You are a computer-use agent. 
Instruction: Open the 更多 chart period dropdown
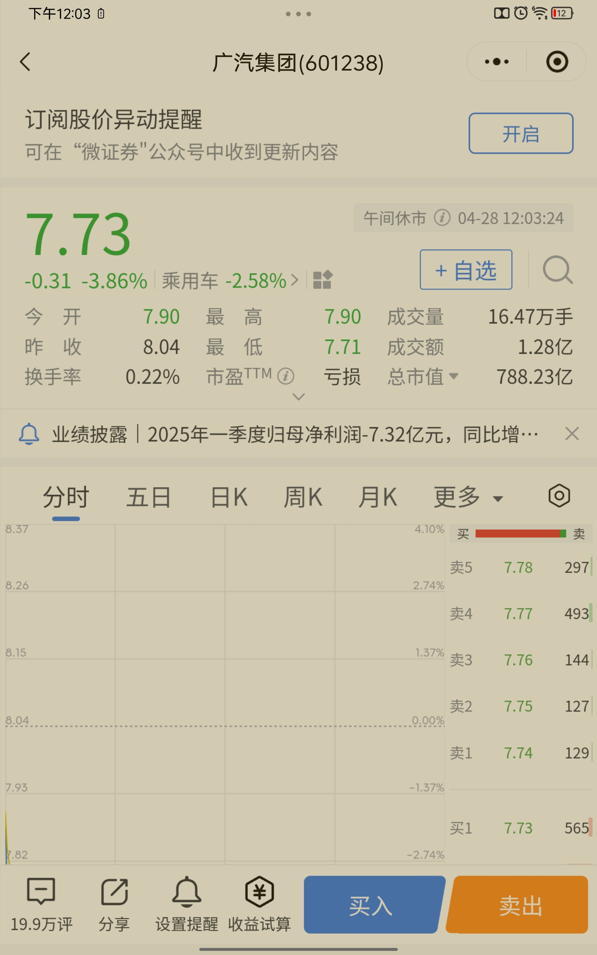468,497
